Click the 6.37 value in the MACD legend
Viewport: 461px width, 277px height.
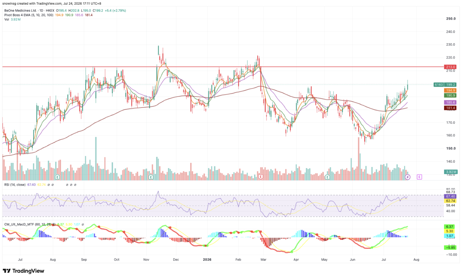pos(60,224)
